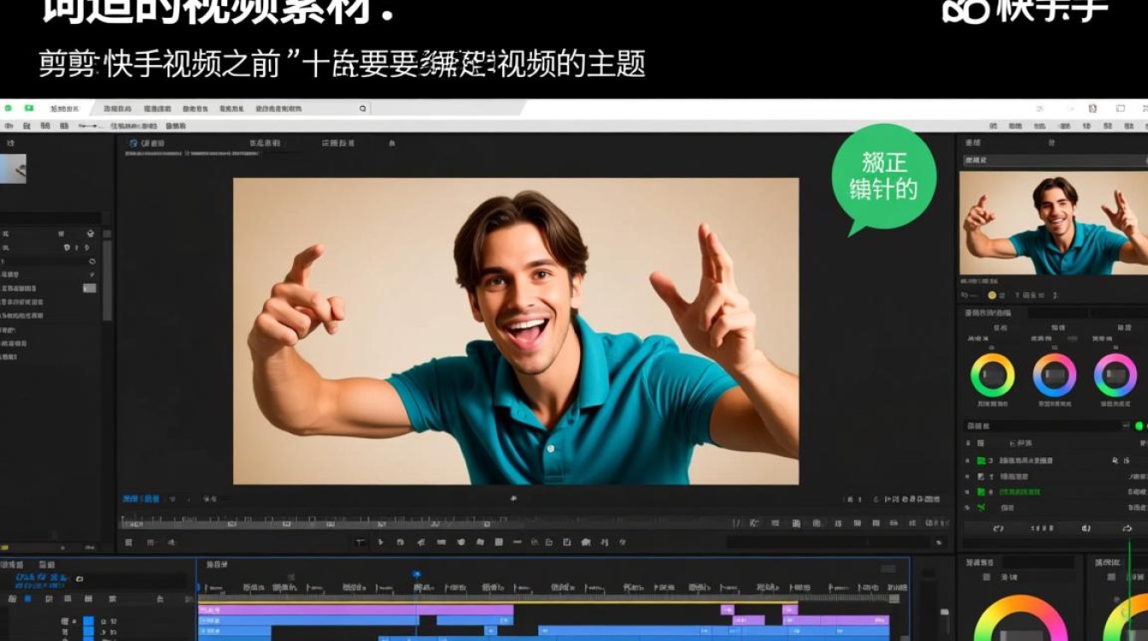The image size is (1148, 641).
Task: Open the media thumbnail in left panel
Action: click(13, 168)
